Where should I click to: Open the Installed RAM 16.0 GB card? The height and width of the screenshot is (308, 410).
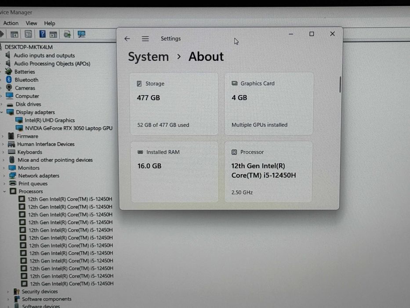point(174,172)
